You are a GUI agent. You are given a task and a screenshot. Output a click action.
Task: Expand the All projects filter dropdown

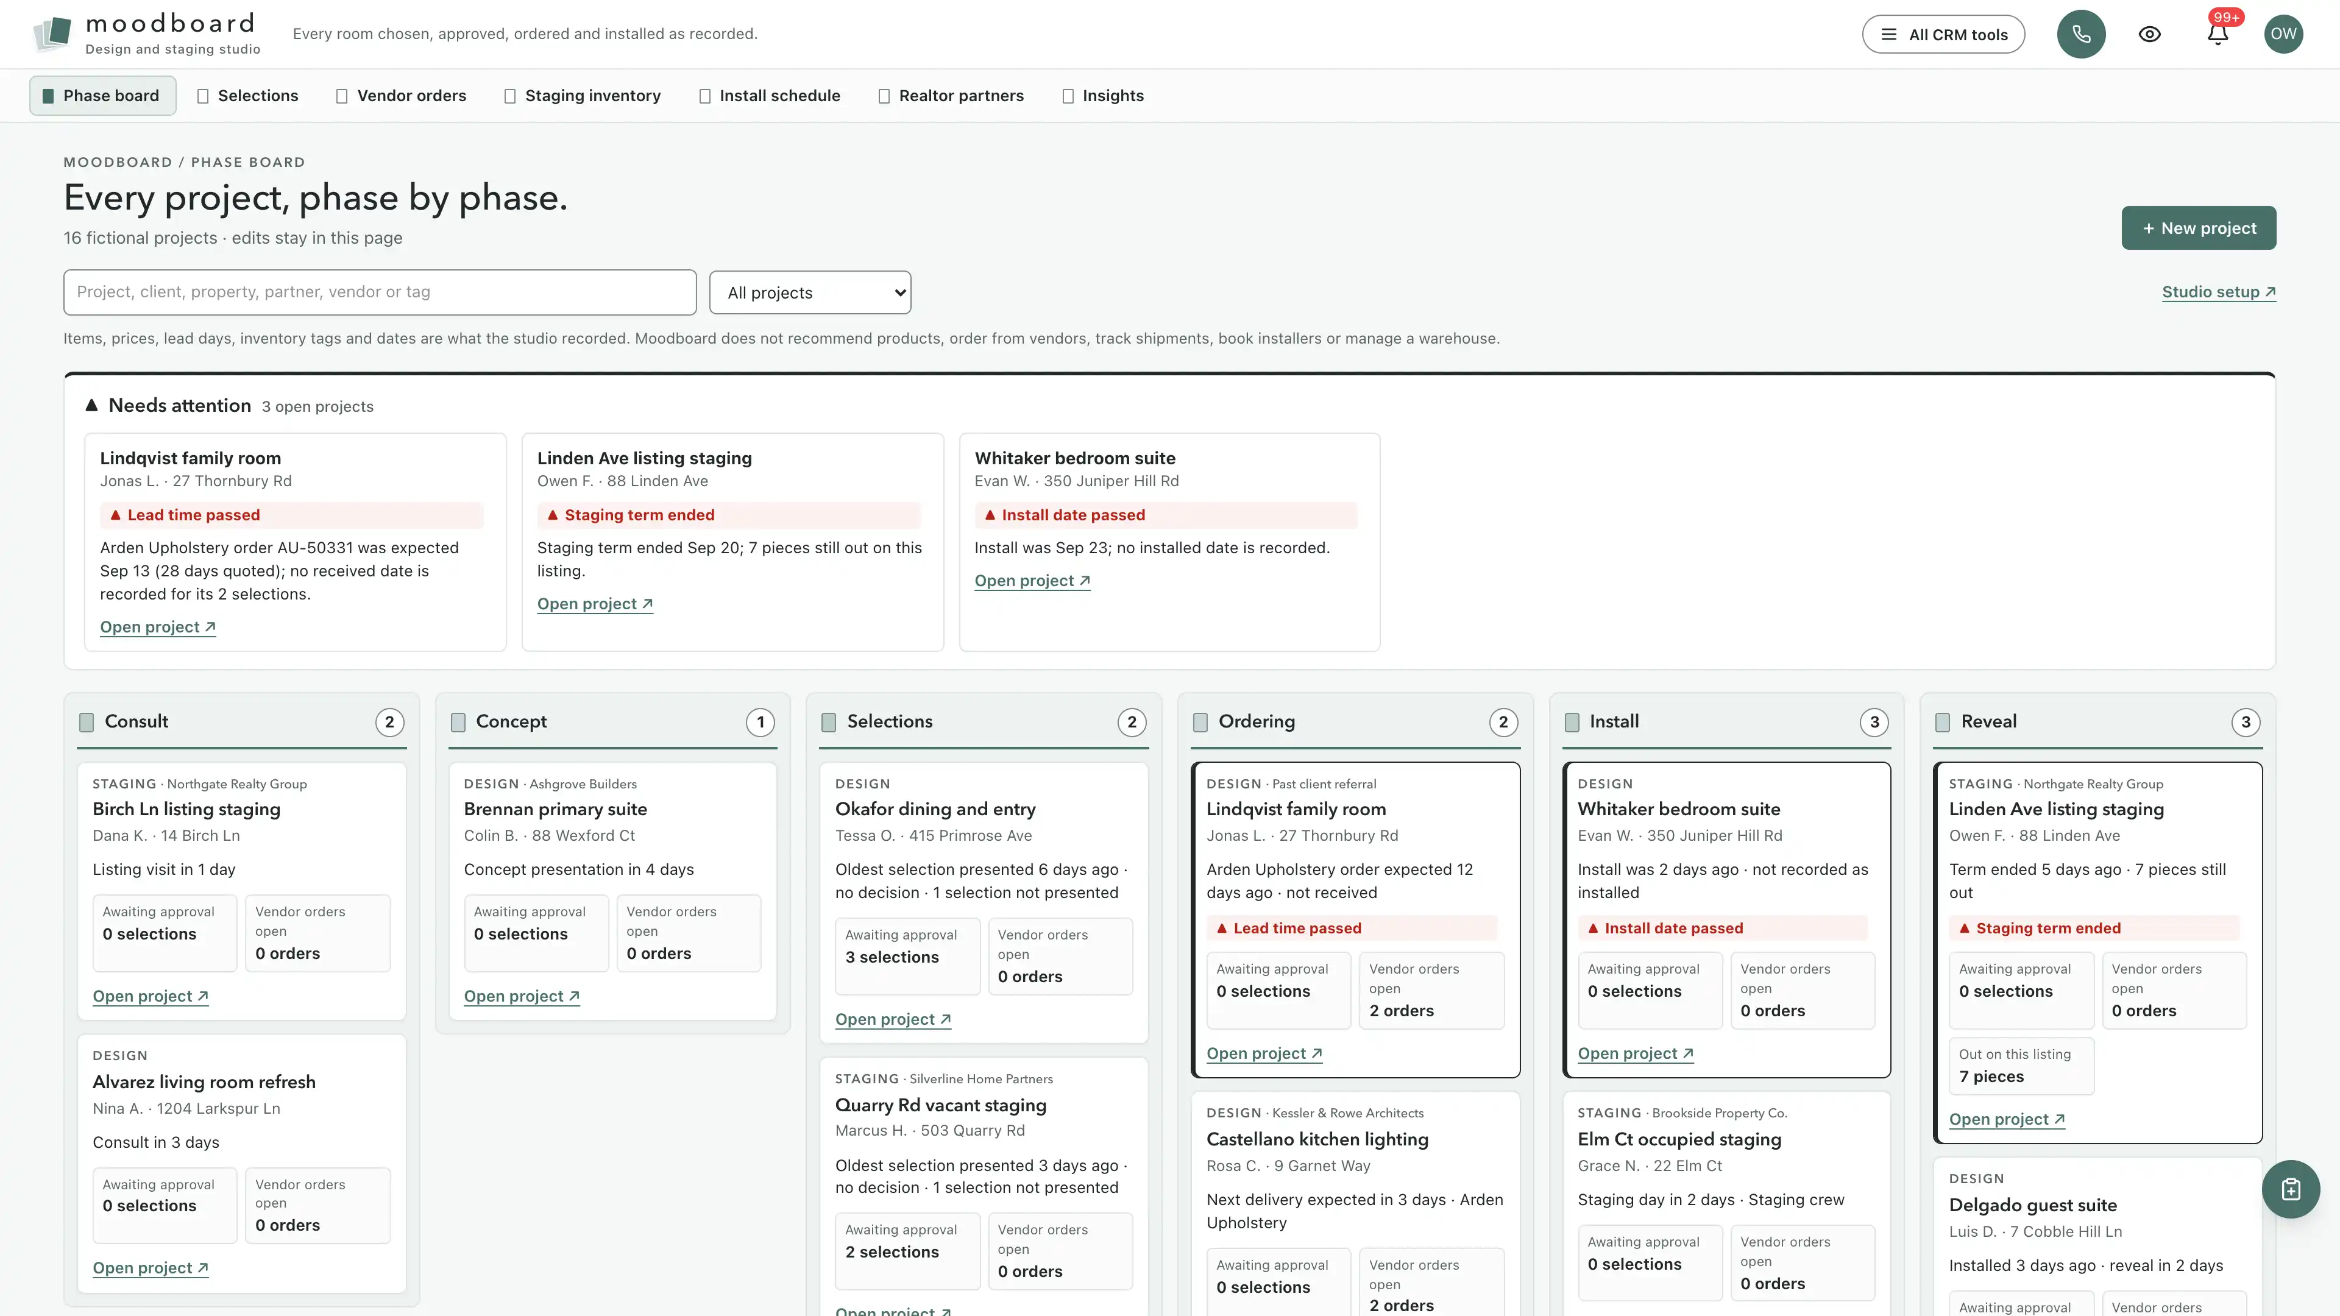(809, 292)
